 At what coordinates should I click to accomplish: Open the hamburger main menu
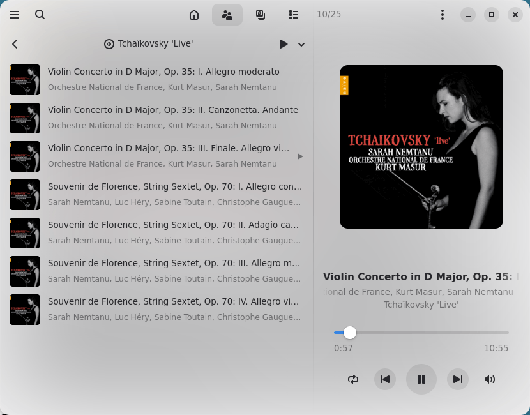15,15
